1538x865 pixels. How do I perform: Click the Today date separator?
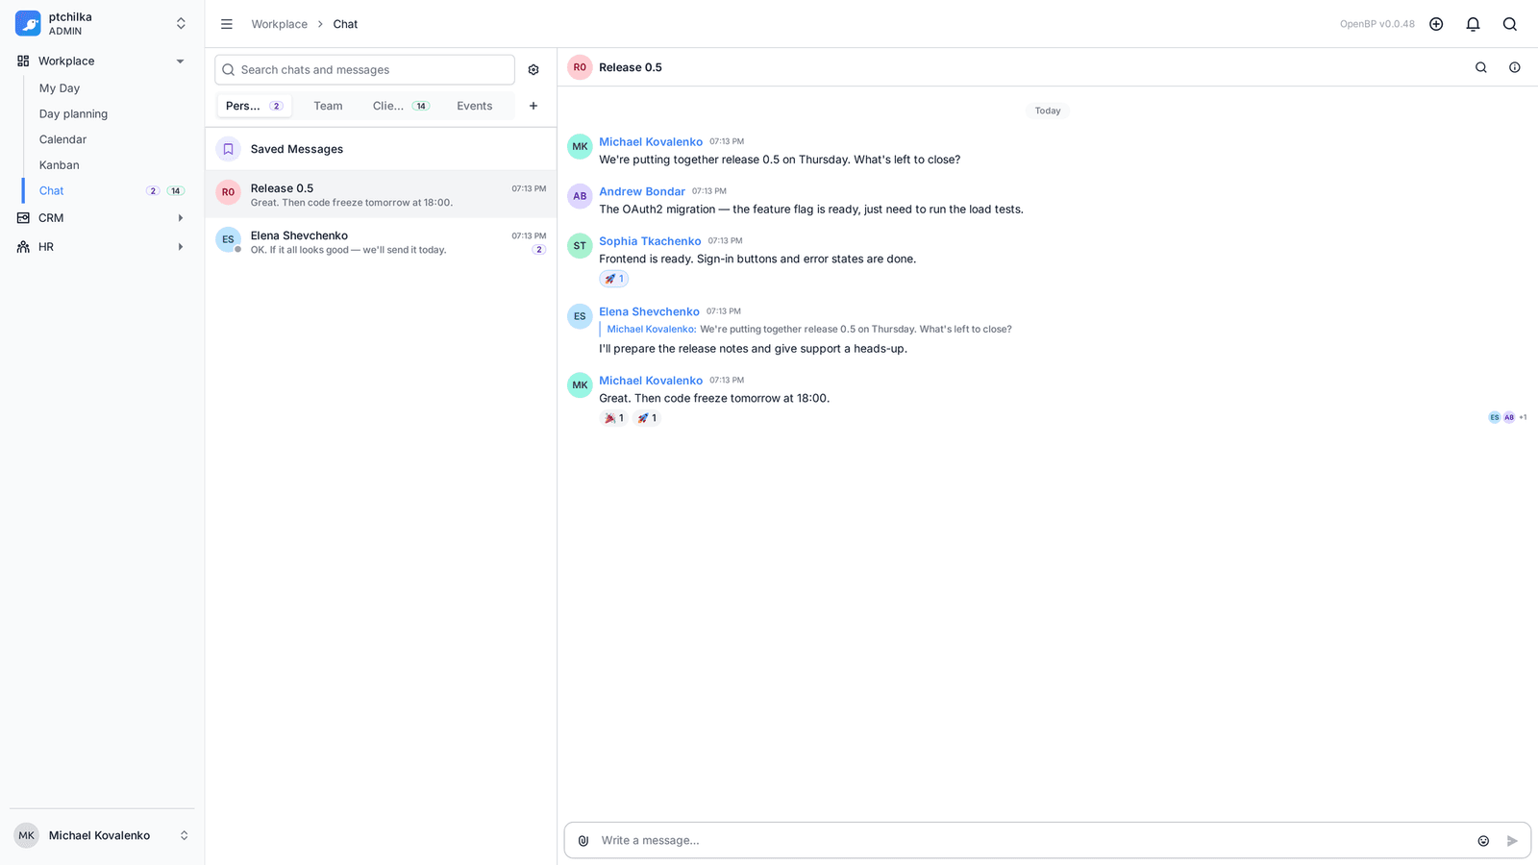pyautogui.click(x=1048, y=111)
